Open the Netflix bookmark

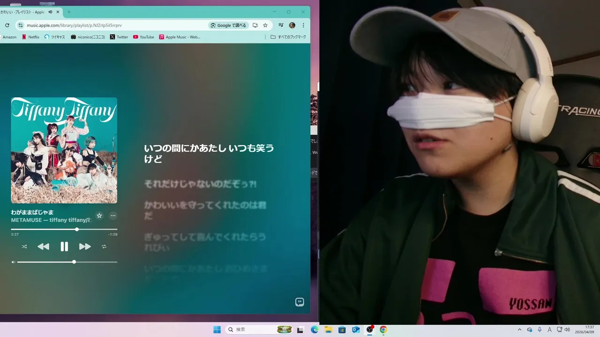[30, 37]
